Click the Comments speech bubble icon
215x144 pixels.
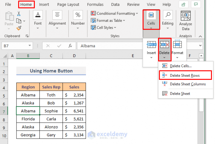tap(196, 4)
